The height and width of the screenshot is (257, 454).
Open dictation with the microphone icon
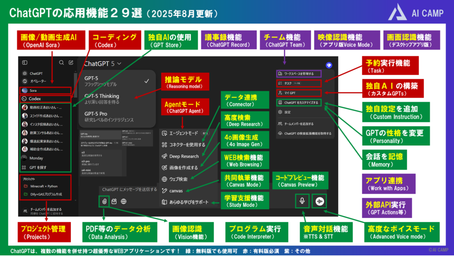[302, 201]
